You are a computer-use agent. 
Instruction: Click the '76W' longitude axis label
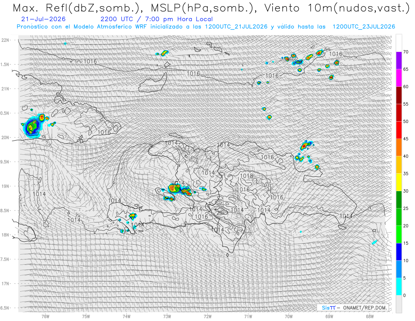[45, 316]
